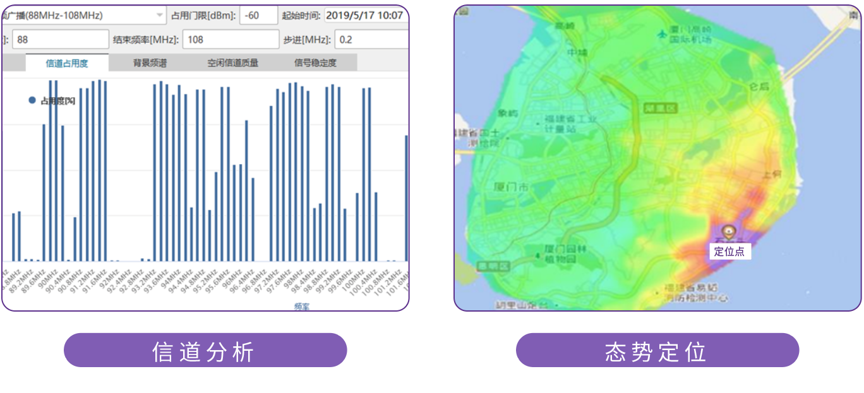Screen dimensions: 864x393
Task: Click the 仑后 place label on the map
Action: (x=759, y=86)
